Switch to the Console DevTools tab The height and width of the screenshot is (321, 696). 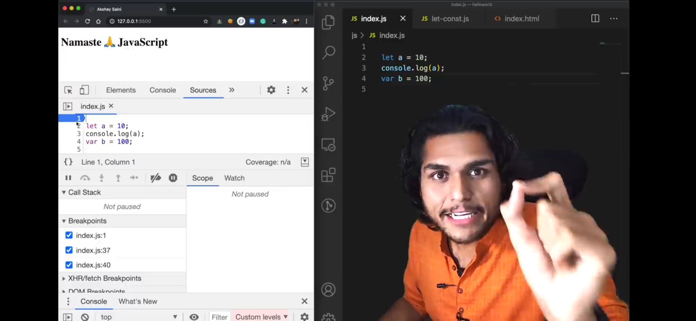162,90
